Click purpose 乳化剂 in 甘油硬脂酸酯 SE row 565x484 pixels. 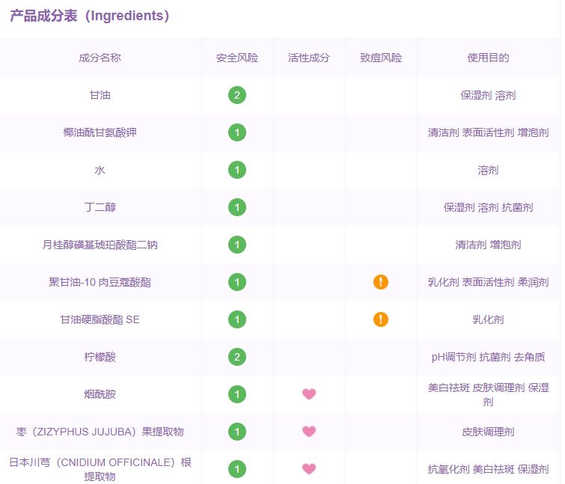[x=488, y=319]
